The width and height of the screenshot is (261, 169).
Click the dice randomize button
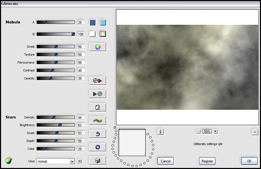[97, 160]
